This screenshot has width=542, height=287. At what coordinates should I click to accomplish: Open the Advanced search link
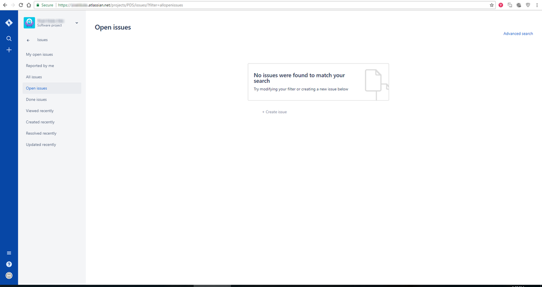pos(518,34)
